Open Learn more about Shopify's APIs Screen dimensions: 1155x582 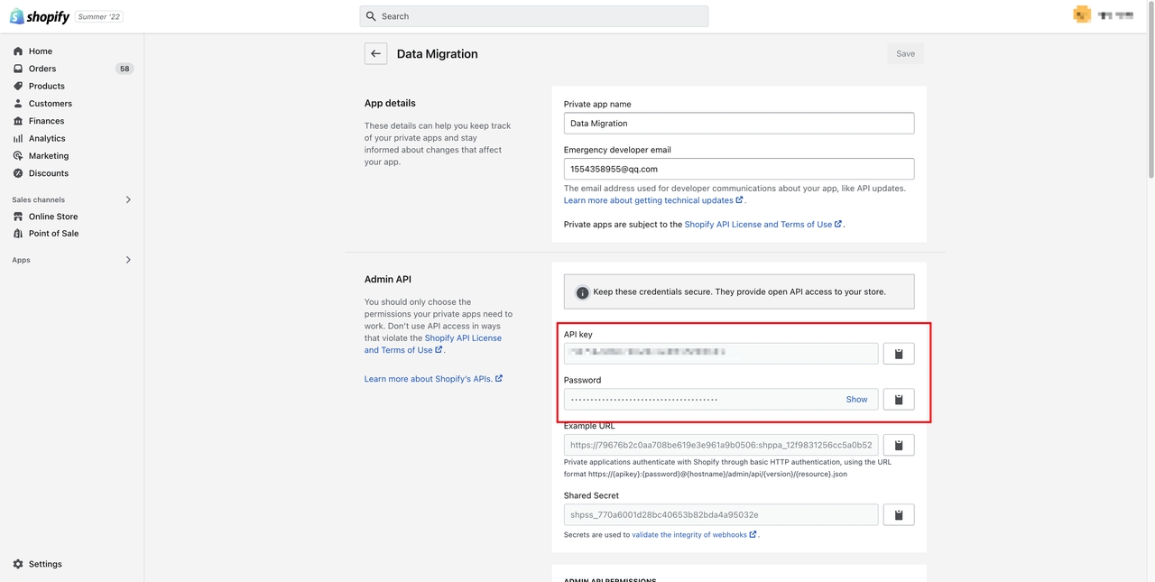tap(433, 379)
